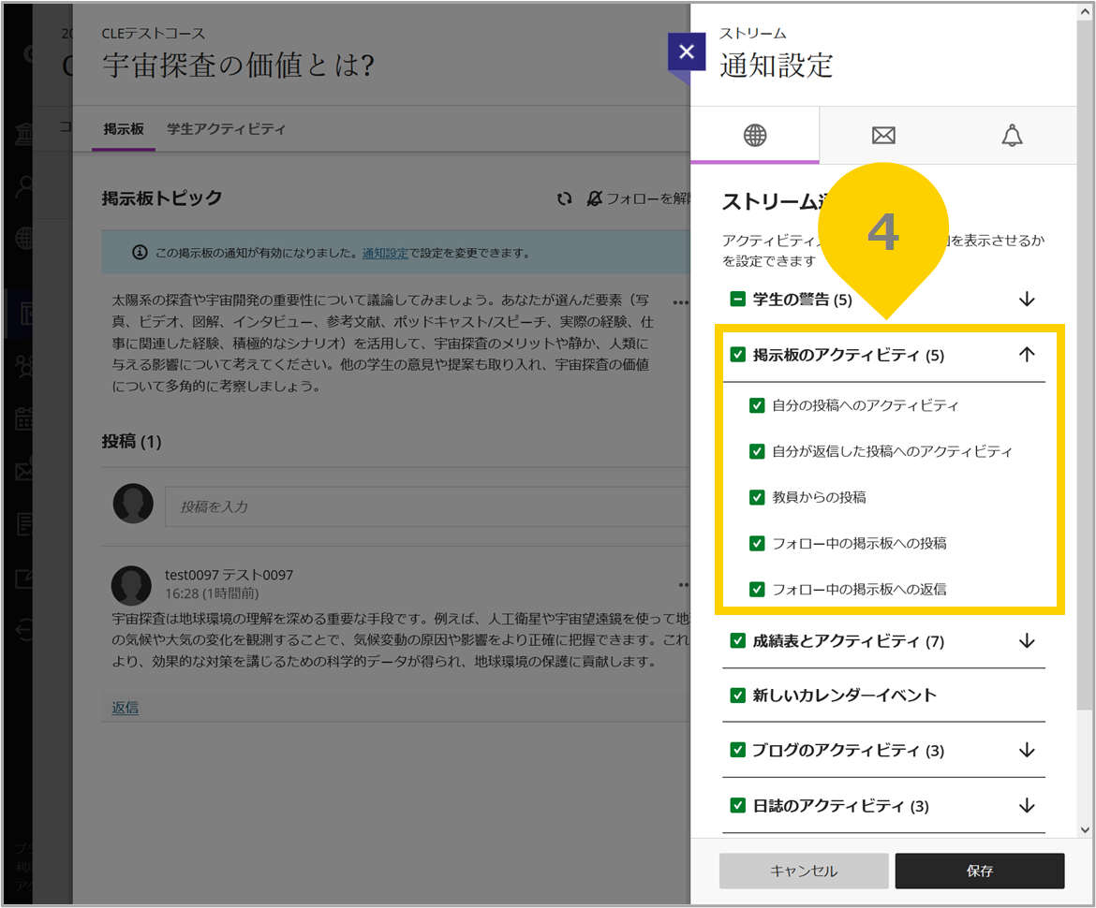Click the settings panel scrollbar down arrow

[1085, 830]
